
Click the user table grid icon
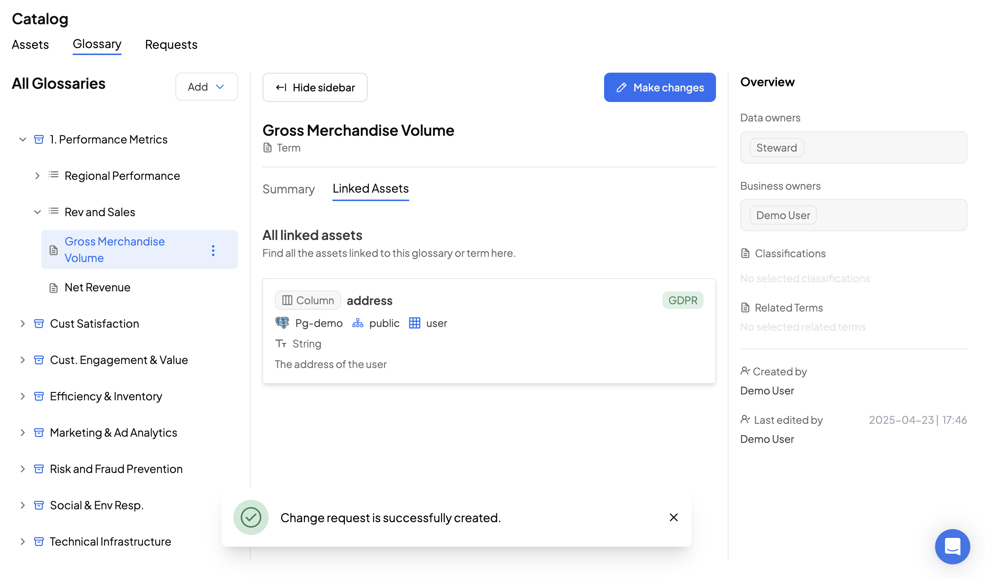click(x=414, y=323)
